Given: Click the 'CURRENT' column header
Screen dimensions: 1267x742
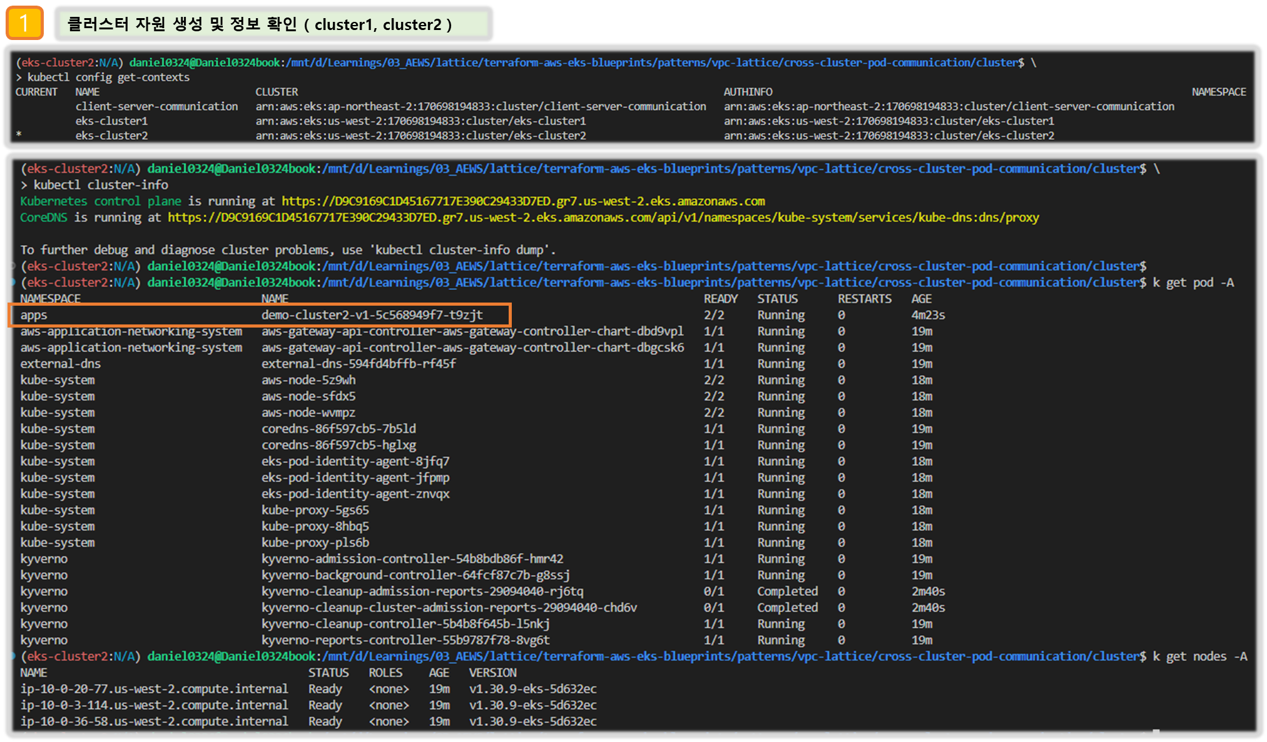Looking at the screenshot, I should [36, 92].
